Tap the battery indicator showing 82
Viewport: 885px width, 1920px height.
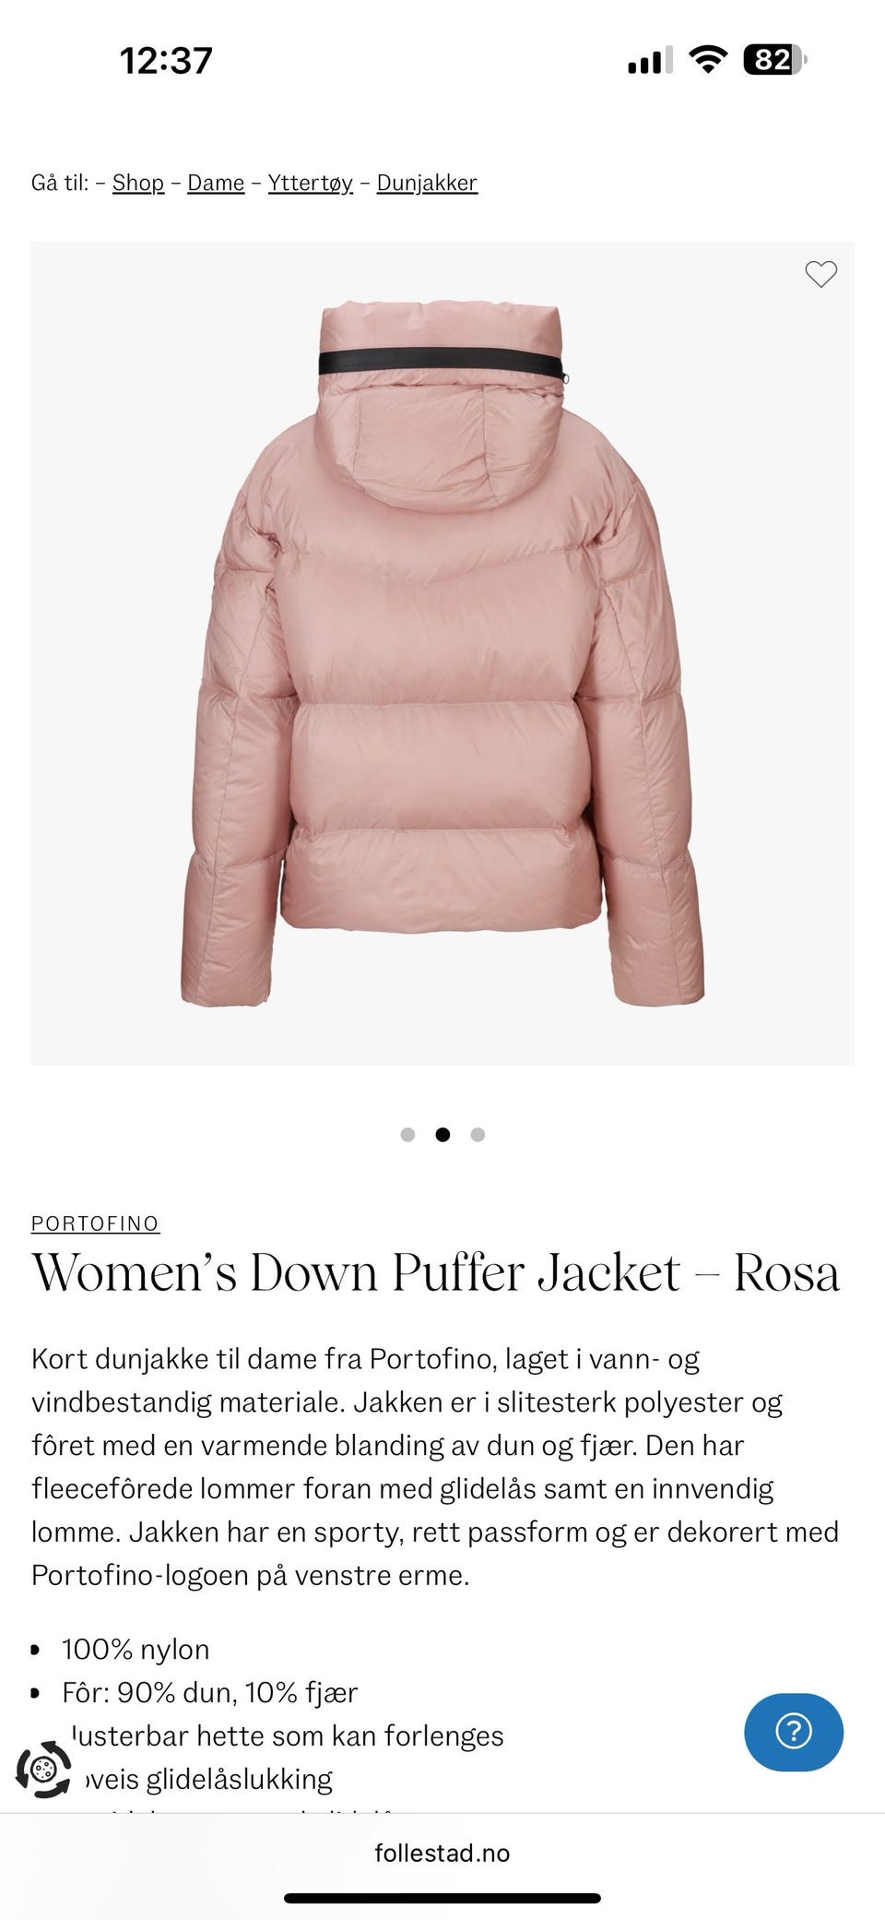(x=774, y=61)
